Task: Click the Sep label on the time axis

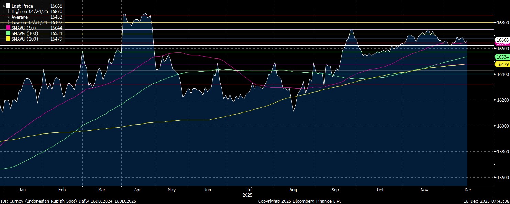Action: [x=335, y=190]
